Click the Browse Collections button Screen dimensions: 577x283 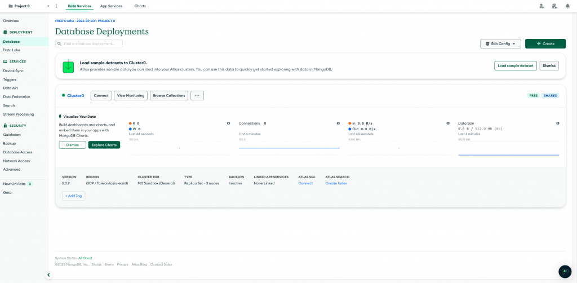pyautogui.click(x=169, y=95)
